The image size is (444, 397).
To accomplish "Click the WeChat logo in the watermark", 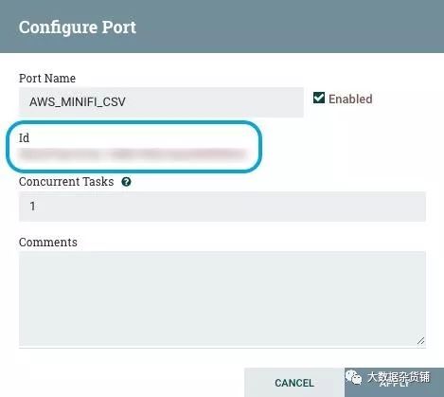I will pyautogui.click(x=353, y=377).
